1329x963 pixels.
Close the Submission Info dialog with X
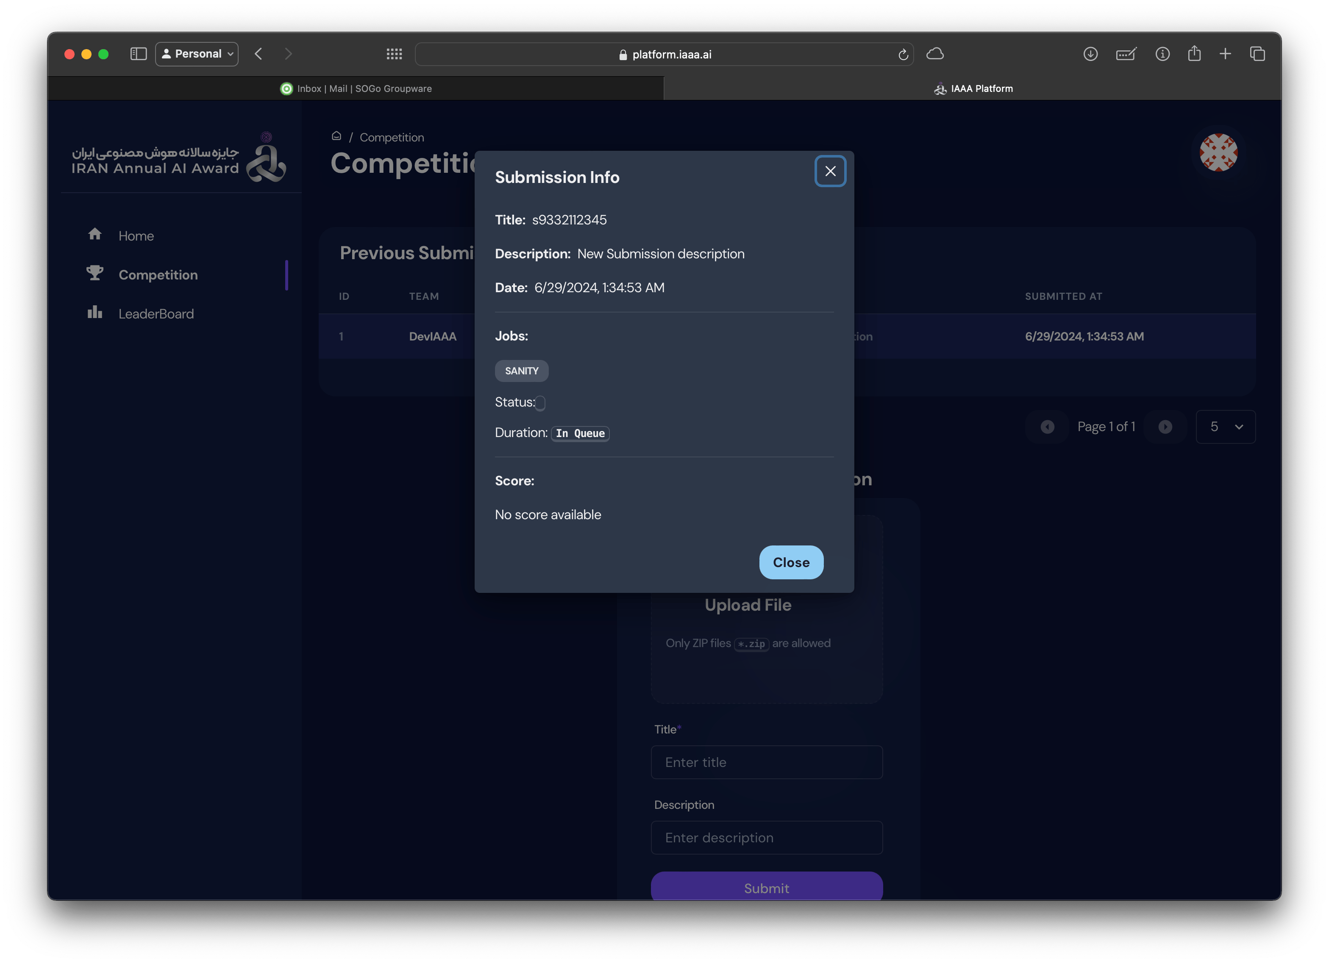pyautogui.click(x=830, y=171)
